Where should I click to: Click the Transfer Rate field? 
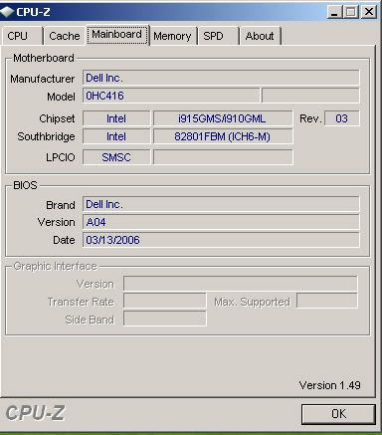click(x=165, y=302)
